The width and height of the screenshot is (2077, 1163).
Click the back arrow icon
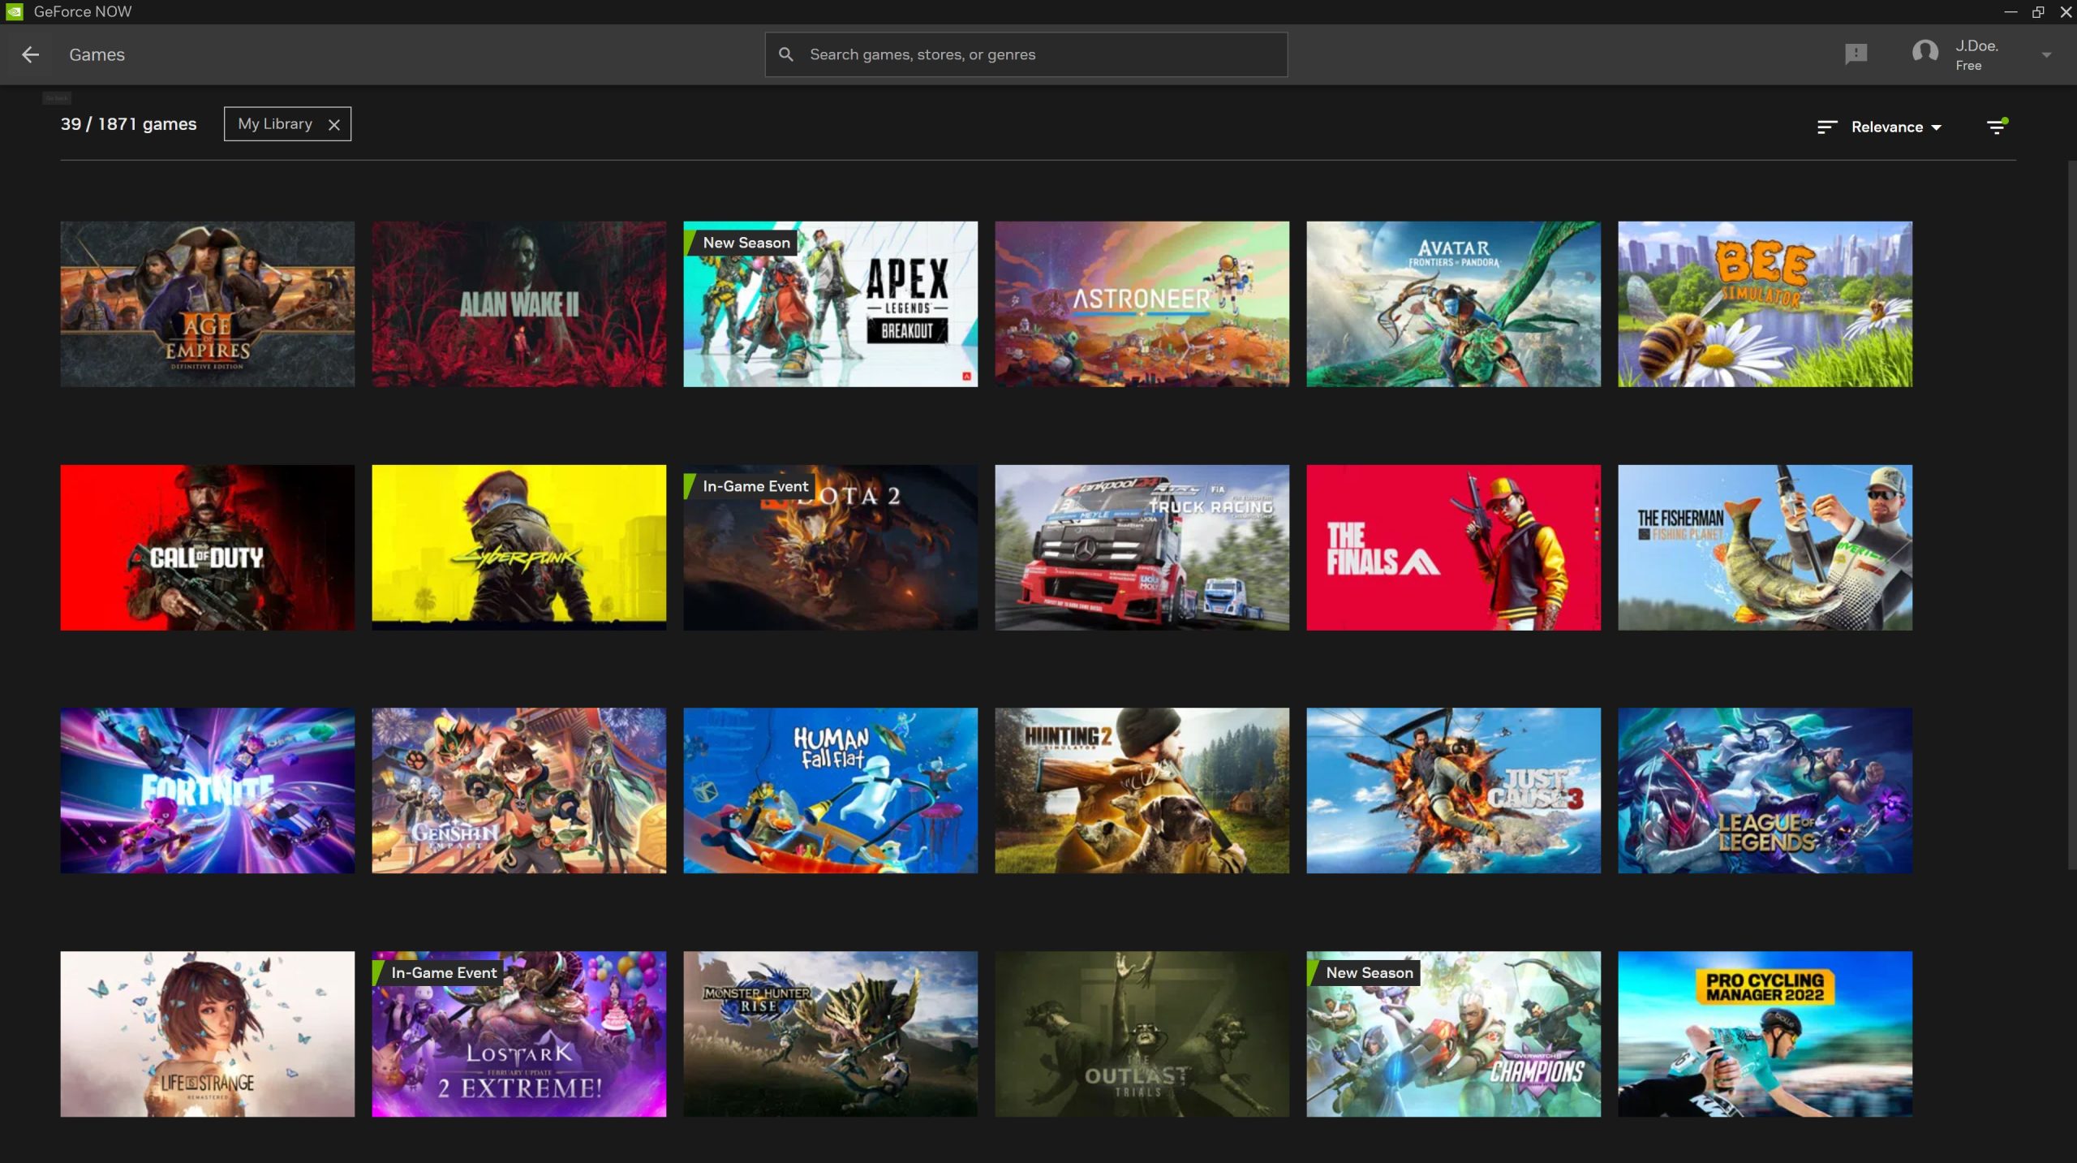click(31, 54)
